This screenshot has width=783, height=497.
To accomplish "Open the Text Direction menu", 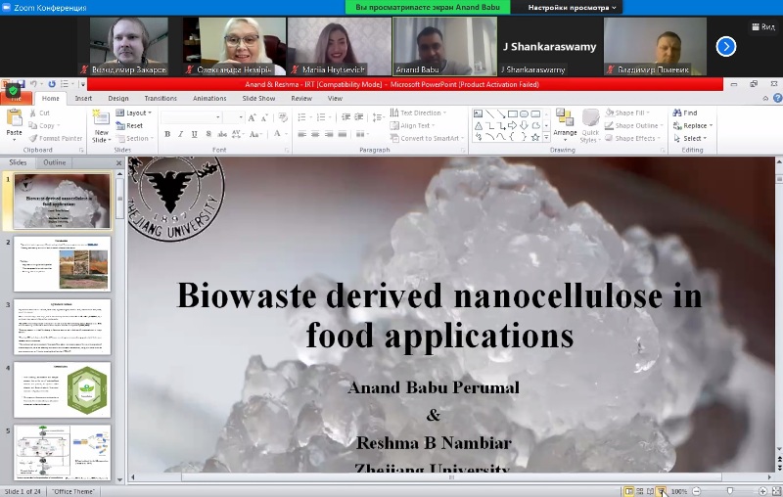I will pos(418,113).
